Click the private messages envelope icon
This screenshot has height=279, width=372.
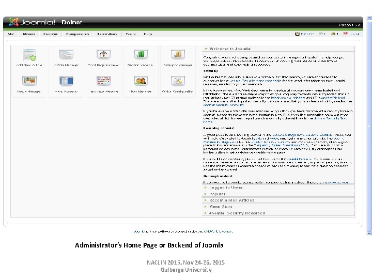coord(321,34)
